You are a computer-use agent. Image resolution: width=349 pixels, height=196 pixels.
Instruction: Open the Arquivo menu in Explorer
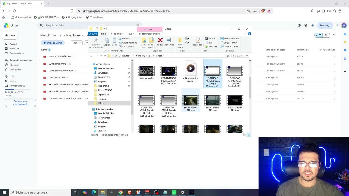[x=93, y=34]
